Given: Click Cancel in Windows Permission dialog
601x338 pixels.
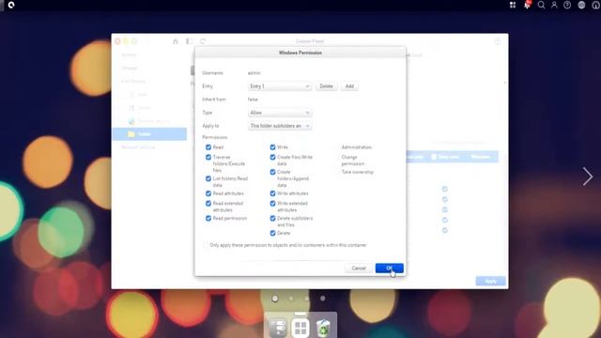Looking at the screenshot, I should click(359, 269).
